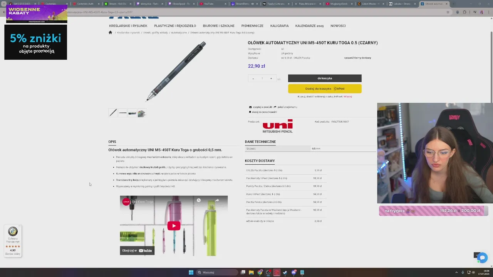
Task: Switch to 'Latest Movies' browser tab
Action: pyautogui.click(x=372, y=4)
